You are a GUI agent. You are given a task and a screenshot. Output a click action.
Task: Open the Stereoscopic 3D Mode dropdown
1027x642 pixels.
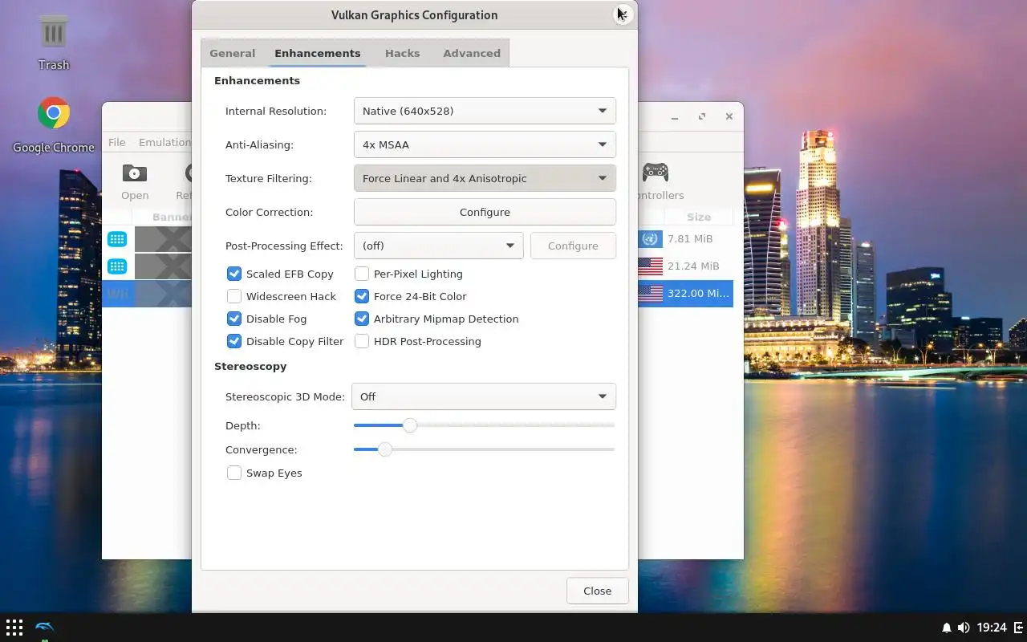(x=484, y=396)
